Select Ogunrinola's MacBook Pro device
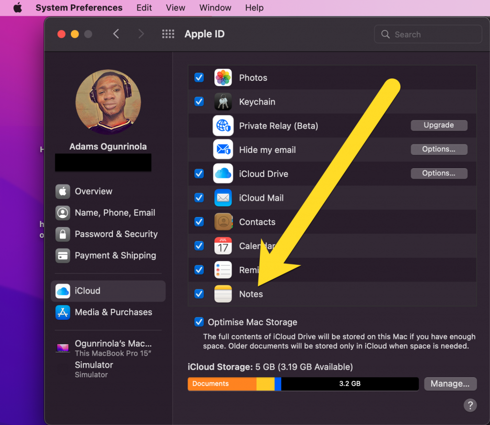This screenshot has height=425, width=490. (108, 348)
